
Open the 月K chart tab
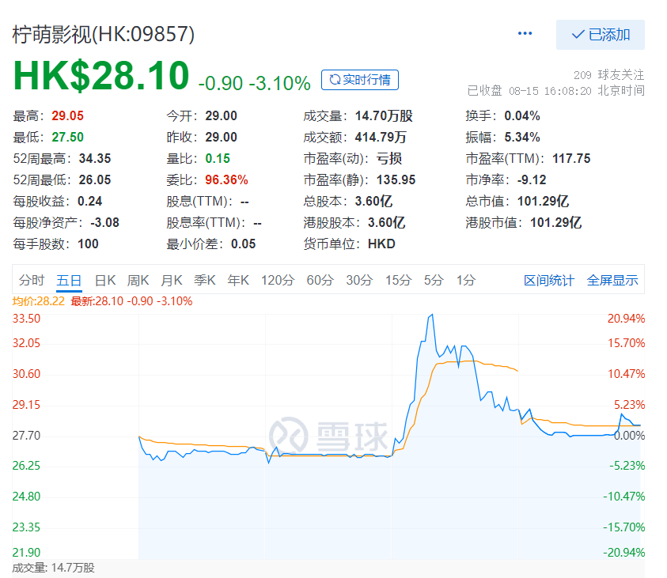click(172, 280)
